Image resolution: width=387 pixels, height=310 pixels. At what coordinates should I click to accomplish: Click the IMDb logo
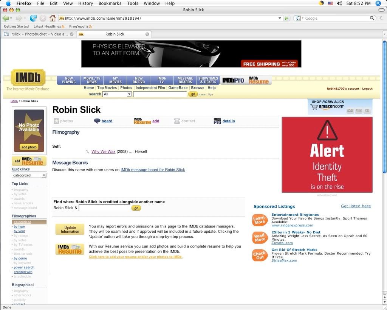[x=28, y=77]
